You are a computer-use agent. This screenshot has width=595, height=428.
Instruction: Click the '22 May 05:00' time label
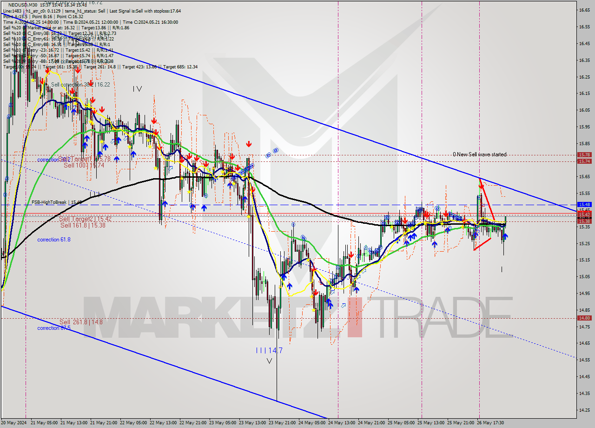coord(134,423)
